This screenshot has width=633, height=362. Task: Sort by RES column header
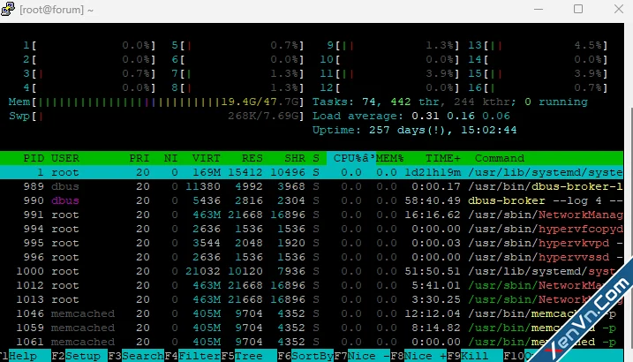(x=252, y=158)
